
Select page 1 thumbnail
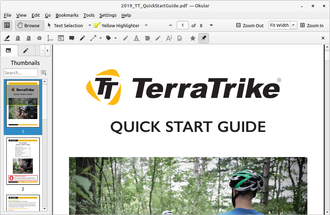pos(23,104)
